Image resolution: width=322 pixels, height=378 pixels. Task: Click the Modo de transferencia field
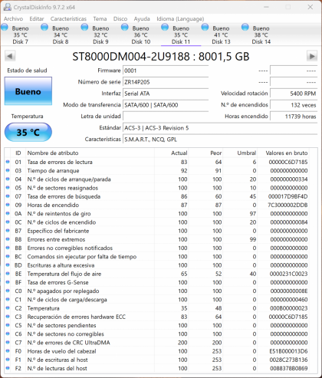tap(166, 105)
